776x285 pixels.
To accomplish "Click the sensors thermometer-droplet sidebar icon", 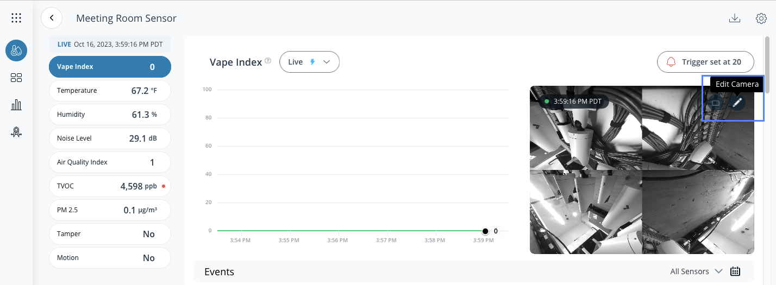I will tap(16, 50).
